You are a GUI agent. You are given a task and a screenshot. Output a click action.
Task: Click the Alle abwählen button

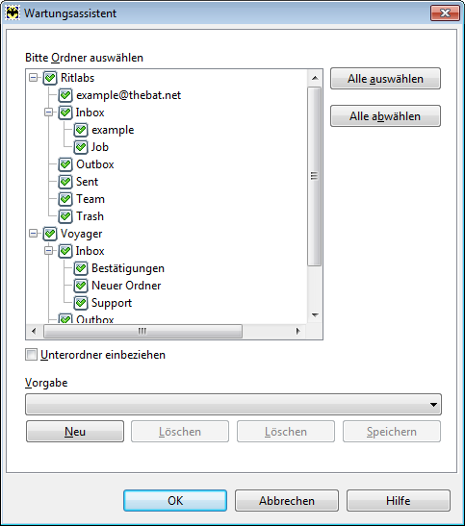[x=385, y=116]
